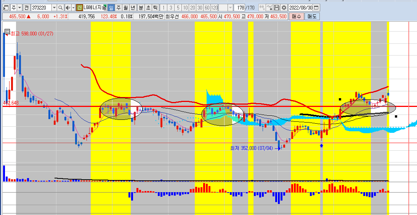This screenshot has height=215, width=417.
Task: Click the open price 470,500
Action: (231, 16)
